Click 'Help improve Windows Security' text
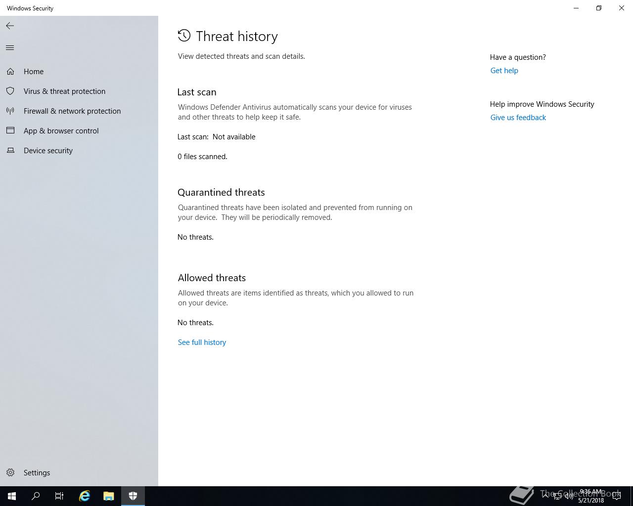 [542, 104]
